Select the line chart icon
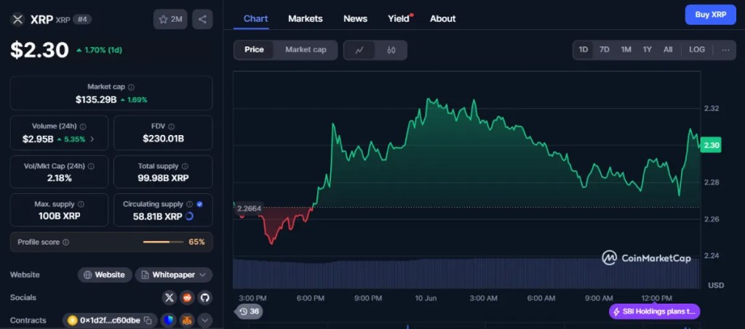Image resolution: width=745 pixels, height=329 pixels. (x=359, y=50)
